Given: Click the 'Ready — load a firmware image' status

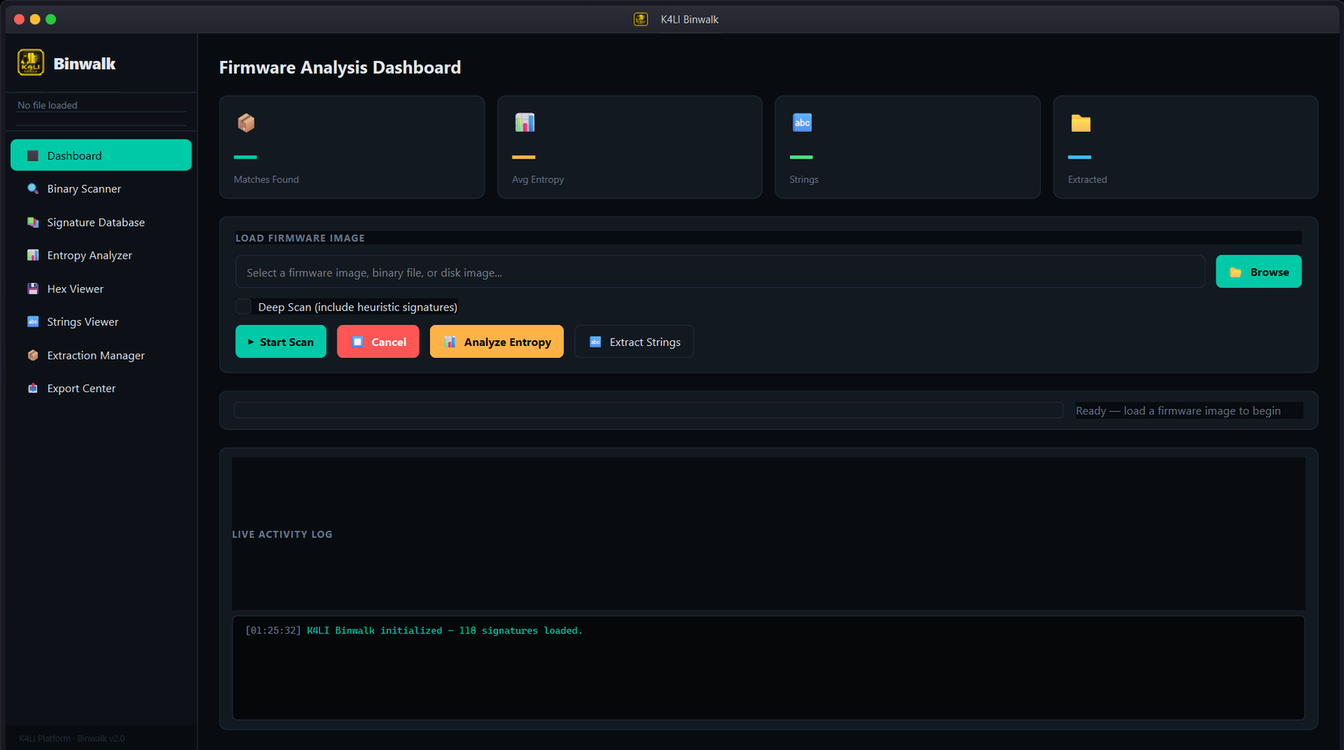Looking at the screenshot, I should click(x=1178, y=411).
